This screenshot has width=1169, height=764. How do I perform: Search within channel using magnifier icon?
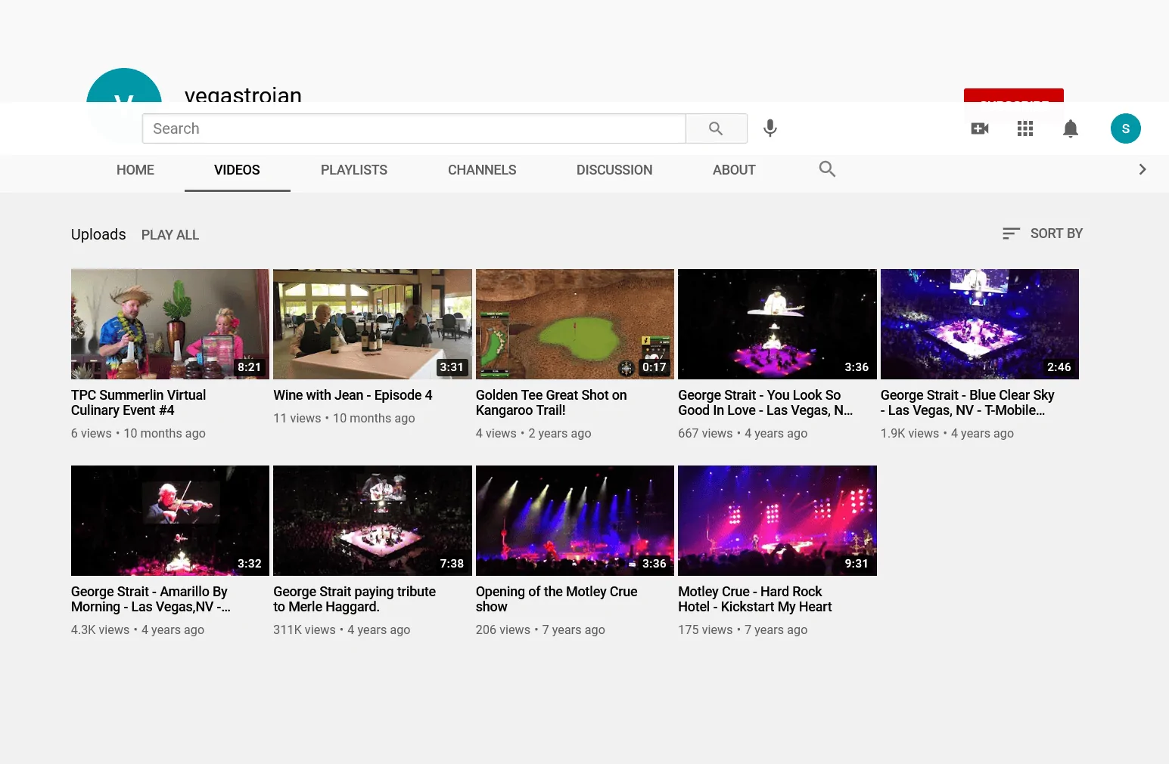click(x=827, y=169)
